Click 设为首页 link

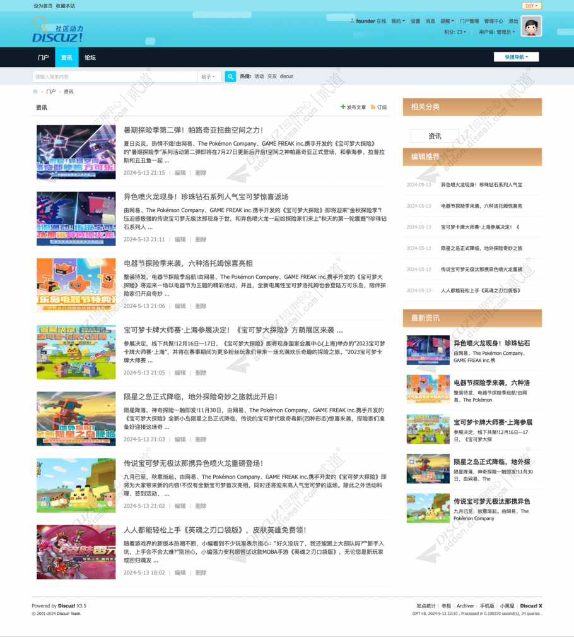pos(43,6)
